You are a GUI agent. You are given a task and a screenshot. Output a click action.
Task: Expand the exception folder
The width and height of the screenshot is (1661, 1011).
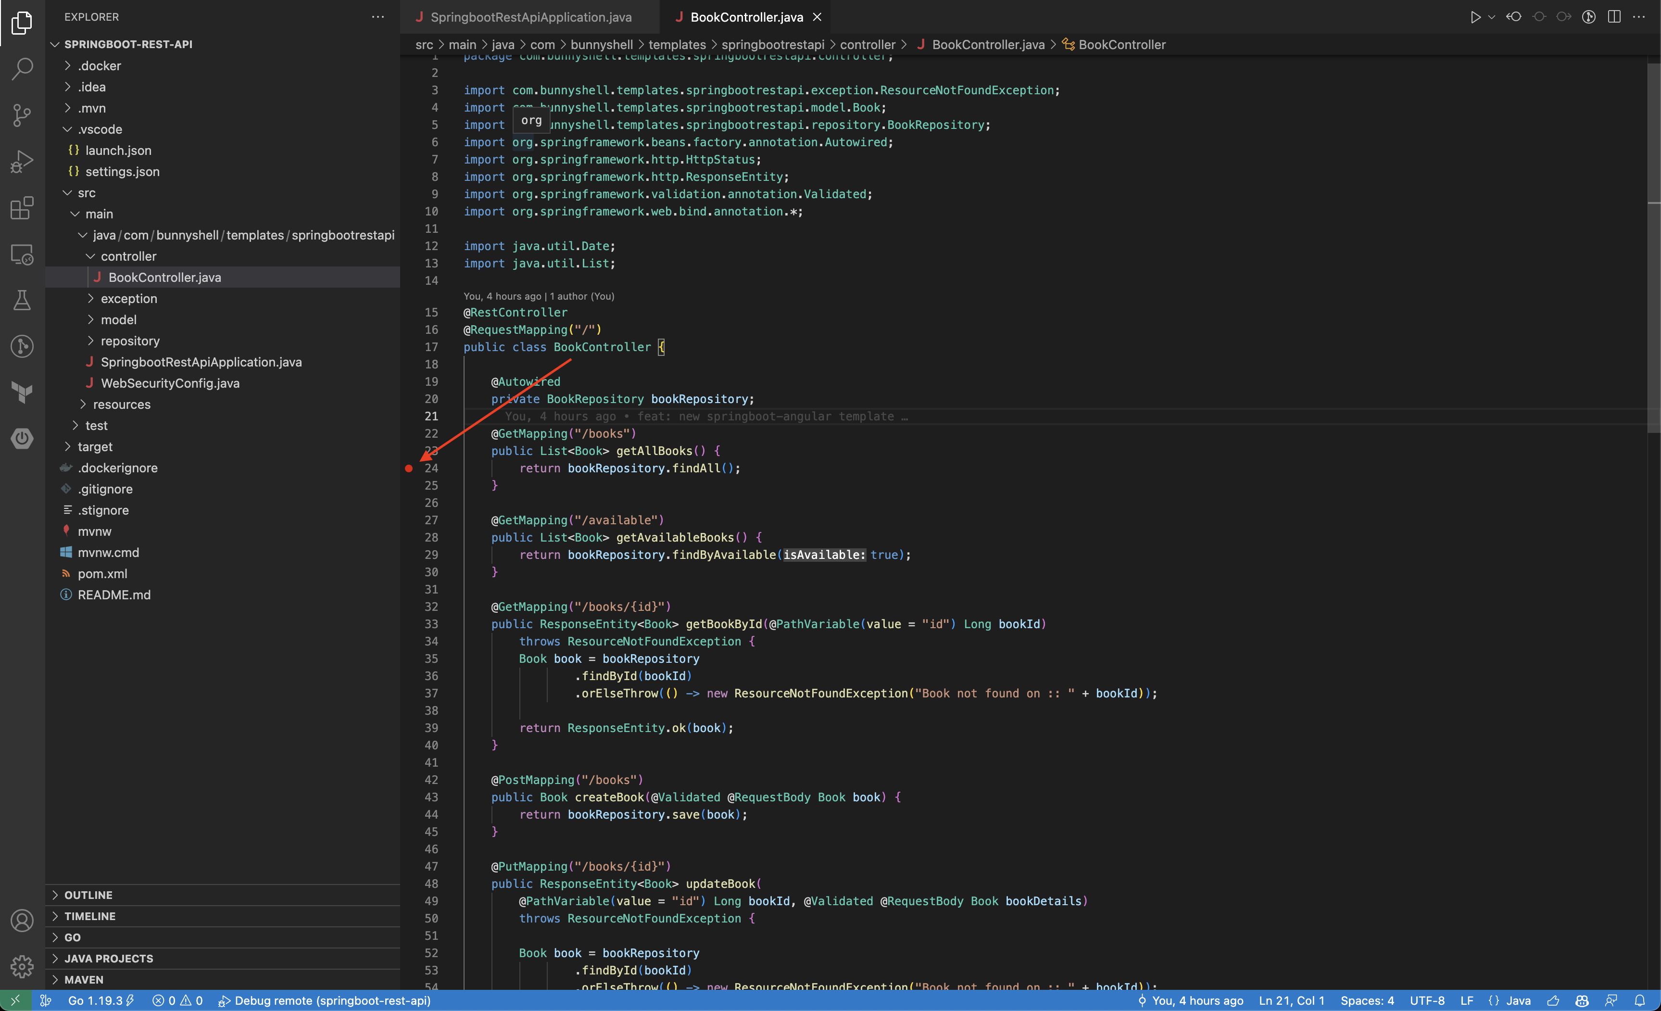223,299
